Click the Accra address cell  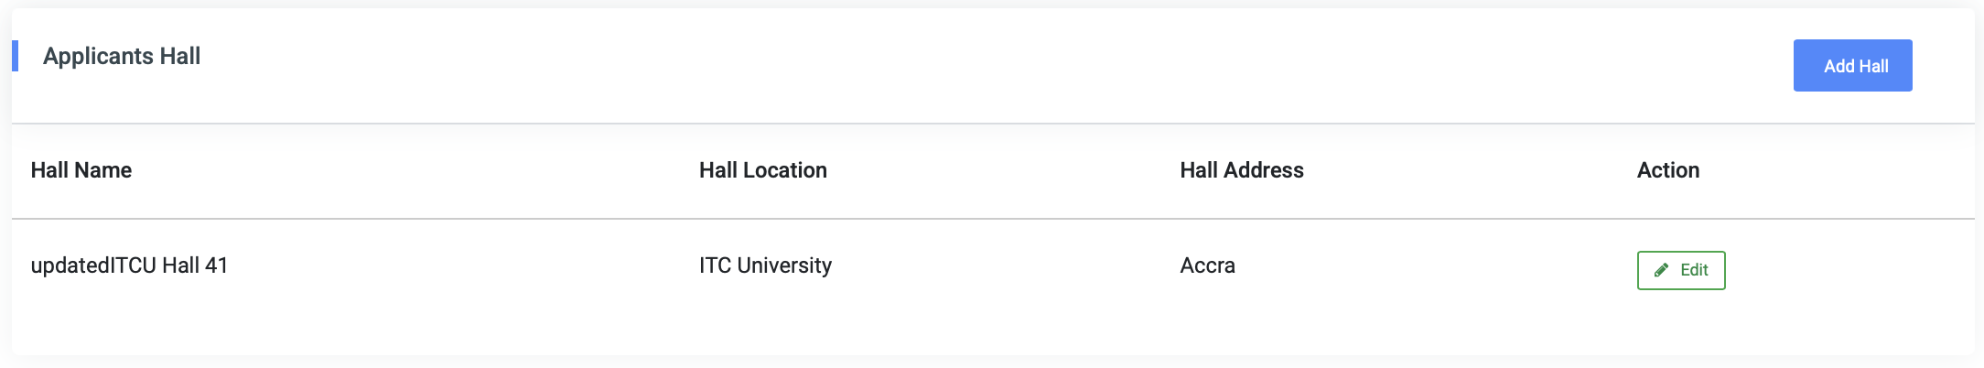[1208, 265]
